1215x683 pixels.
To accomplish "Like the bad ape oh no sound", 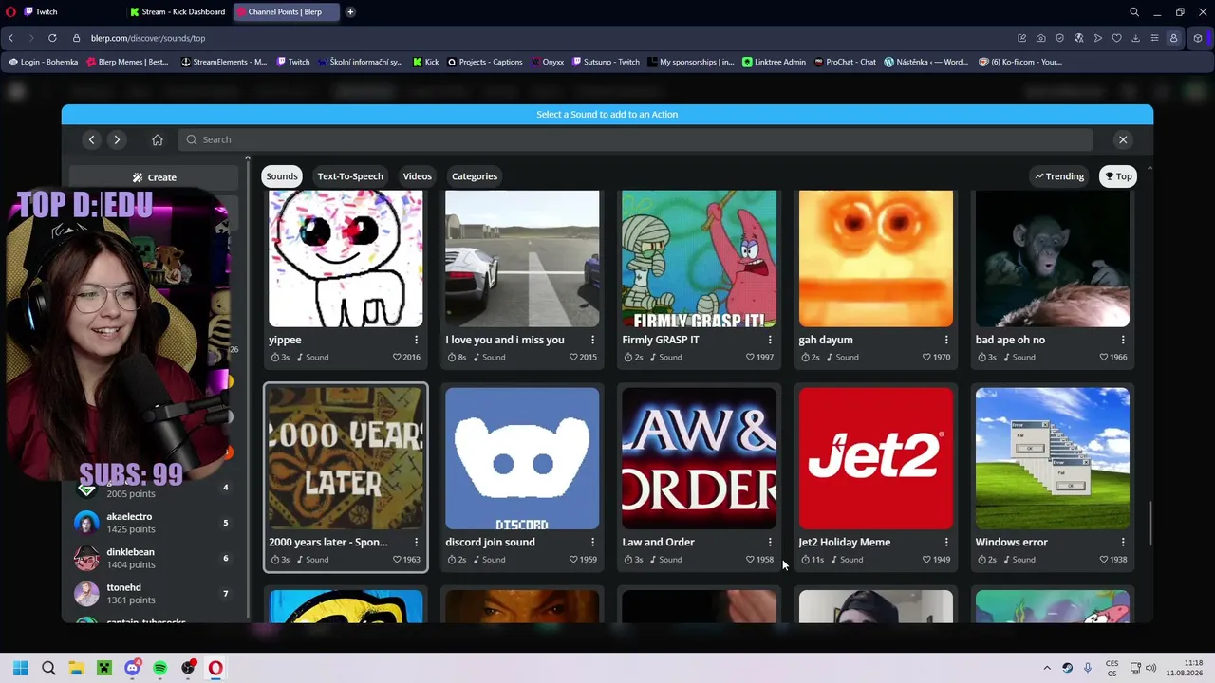I will (1104, 357).
